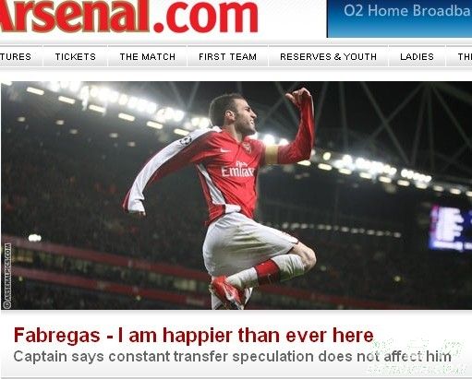Click the Arsenal crest on the jersey
Image resolution: width=472 pixels, height=379 pixels.
pos(247,148)
